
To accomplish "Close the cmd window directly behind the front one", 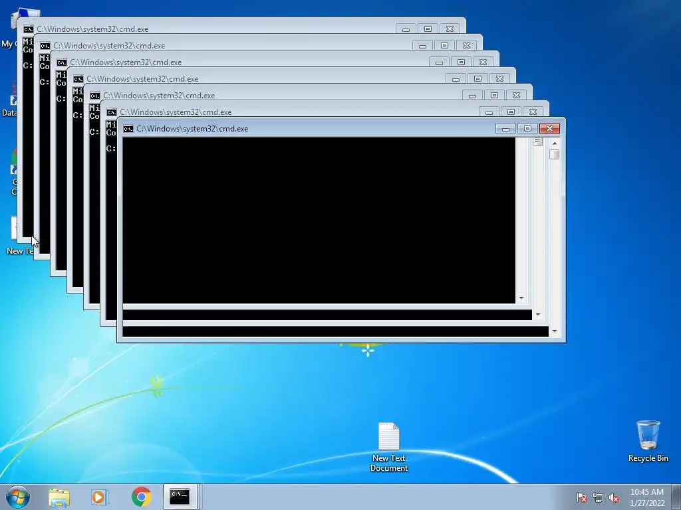I will [533, 112].
